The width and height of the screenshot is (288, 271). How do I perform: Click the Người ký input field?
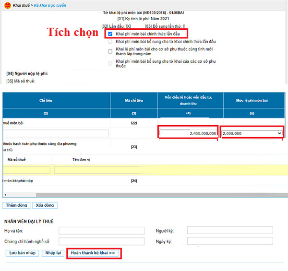pos(230,230)
